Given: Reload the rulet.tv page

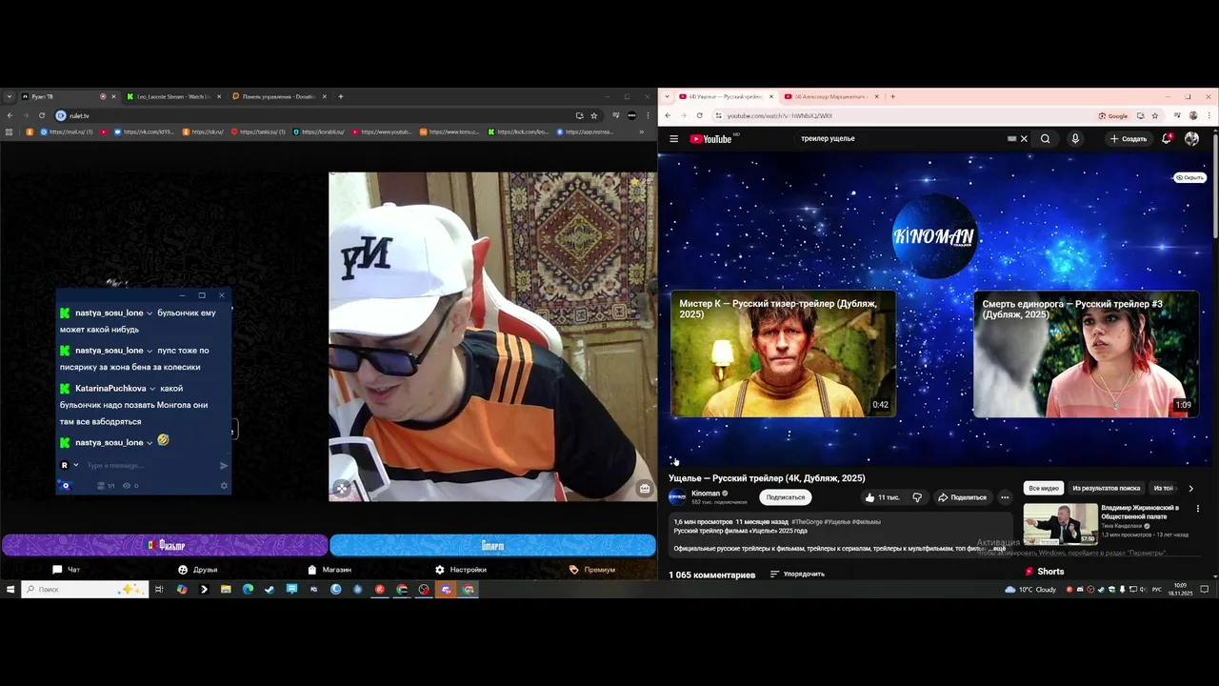Looking at the screenshot, I should point(42,115).
